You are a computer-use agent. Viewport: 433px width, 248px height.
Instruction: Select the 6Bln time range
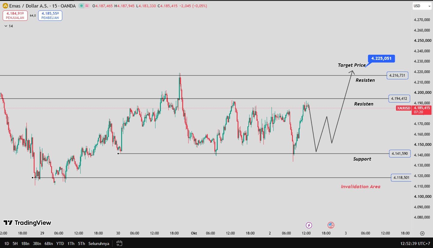[x=49, y=243]
